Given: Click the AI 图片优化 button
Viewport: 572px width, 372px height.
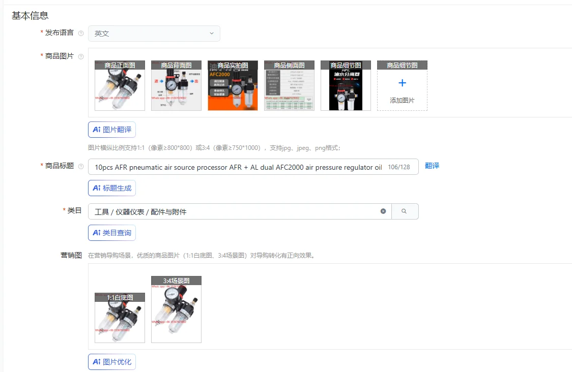Looking at the screenshot, I should [112, 362].
